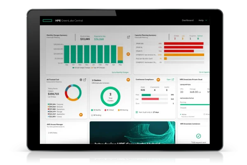Click the orange SYNERGY San Antonio capacity bar

point(184,55)
